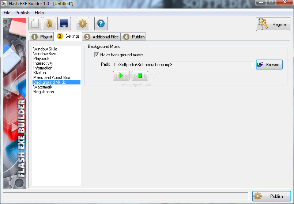This screenshot has width=294, height=204.
Task: Browse for a background music file
Action: [269, 64]
